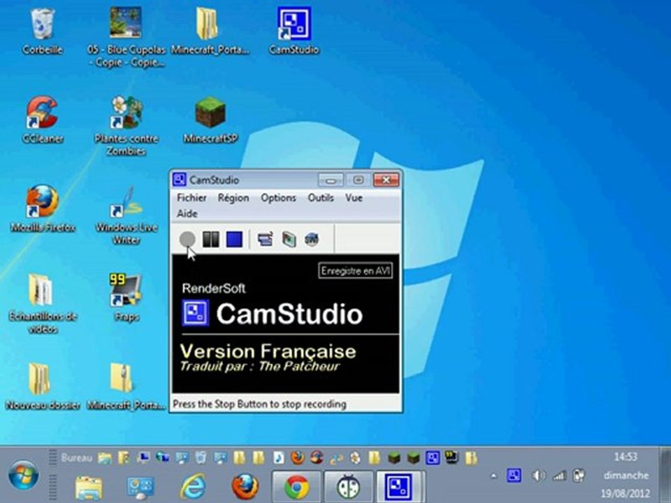Open the Outils menu
Image resolution: width=671 pixels, height=503 pixels.
coord(321,198)
